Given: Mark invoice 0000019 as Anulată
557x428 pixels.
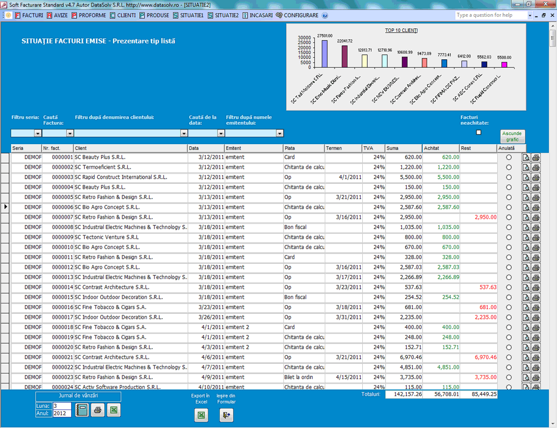Looking at the screenshot, I should coord(509,337).
